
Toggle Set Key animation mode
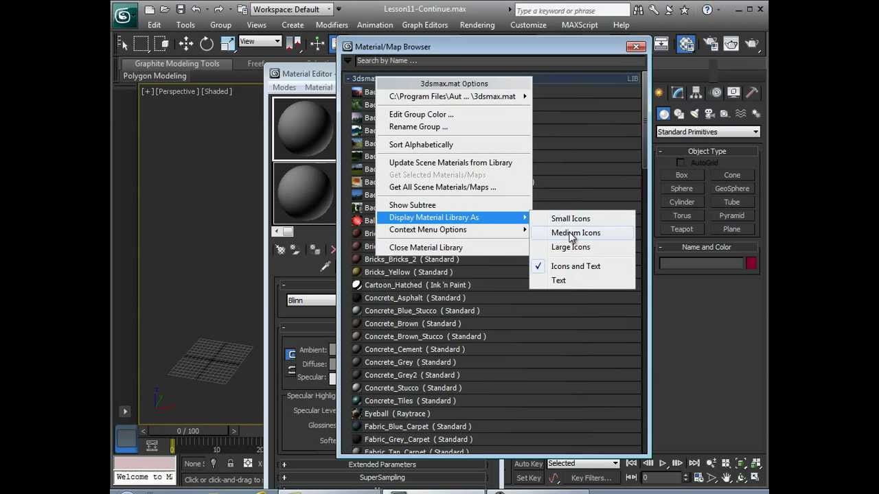[529, 478]
